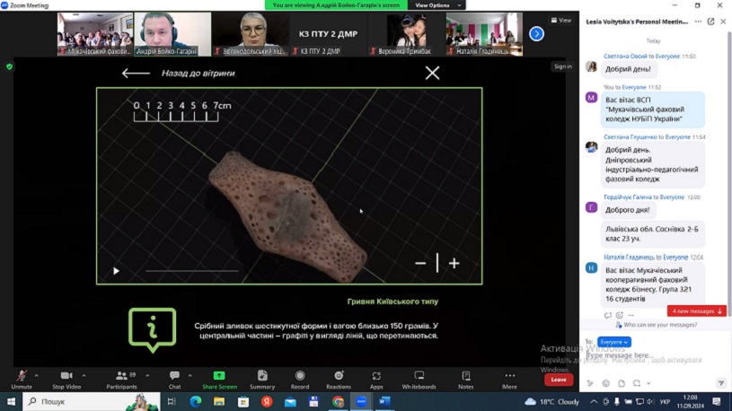The width and height of the screenshot is (732, 411).
Task: Close the chat side panel
Action: [723, 22]
